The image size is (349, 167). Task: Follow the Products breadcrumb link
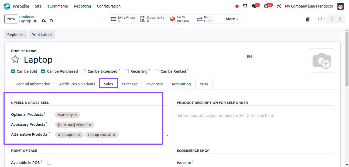tap(26, 17)
